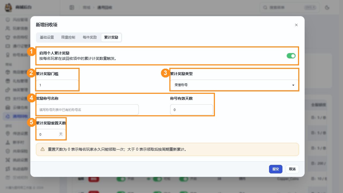The image size is (343, 193).
Task: Go to the 累计奖励 tab
Action: pos(111,38)
